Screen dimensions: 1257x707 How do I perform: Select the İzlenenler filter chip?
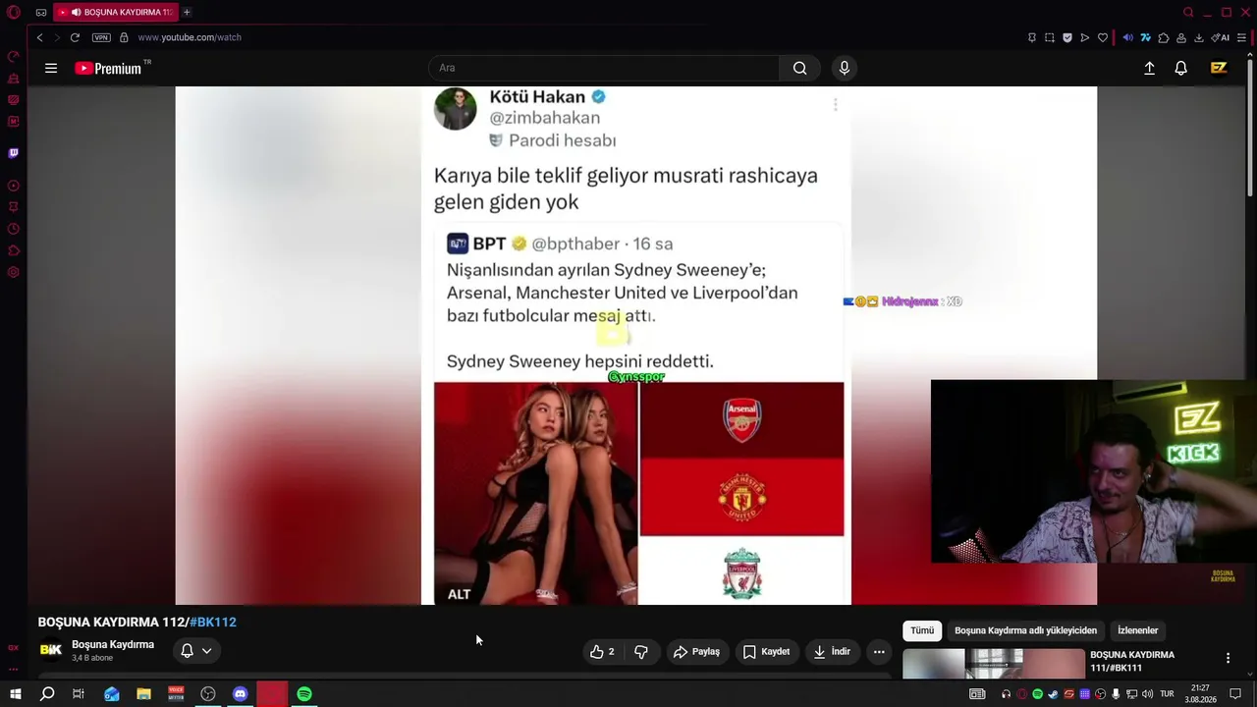pyautogui.click(x=1137, y=630)
